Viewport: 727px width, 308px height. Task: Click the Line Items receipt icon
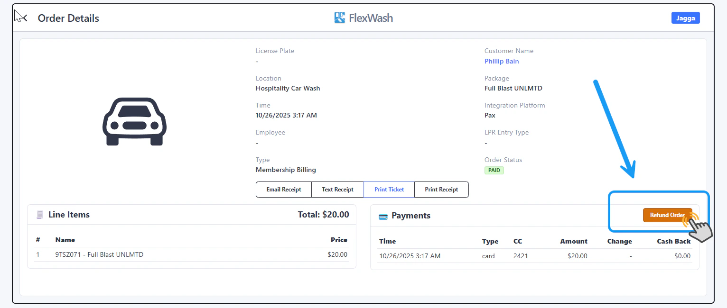click(x=40, y=215)
